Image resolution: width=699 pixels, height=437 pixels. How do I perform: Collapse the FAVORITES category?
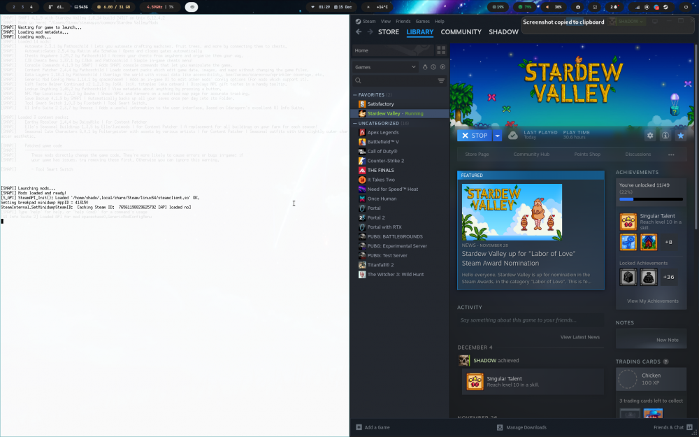pyautogui.click(x=355, y=95)
